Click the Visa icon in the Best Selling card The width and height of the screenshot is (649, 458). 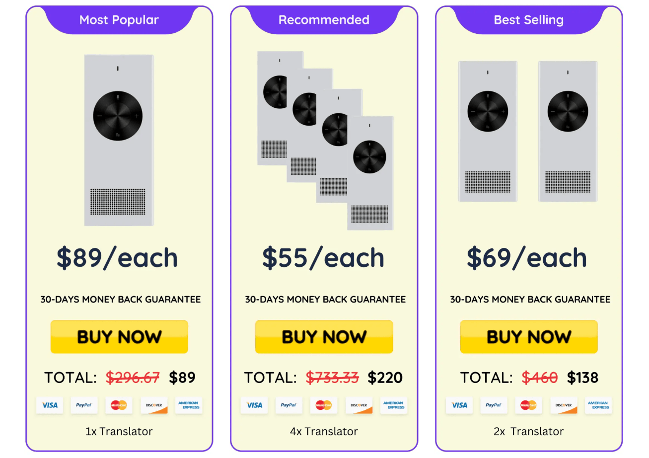click(459, 405)
